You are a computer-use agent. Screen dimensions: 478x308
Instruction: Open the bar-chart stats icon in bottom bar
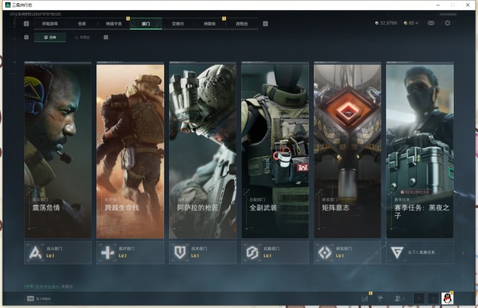pyautogui.click(x=365, y=299)
